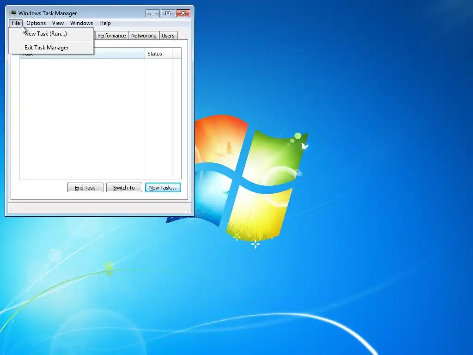This screenshot has width=473, height=355.
Task: Choose New Task (Run...) from File menu
Action: [x=51, y=34]
